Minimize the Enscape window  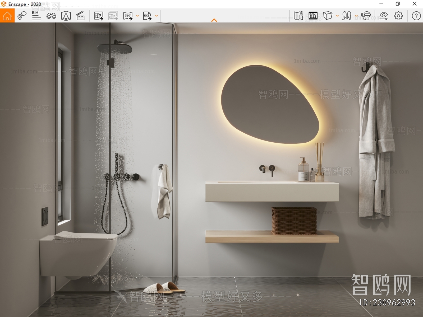(381, 4)
